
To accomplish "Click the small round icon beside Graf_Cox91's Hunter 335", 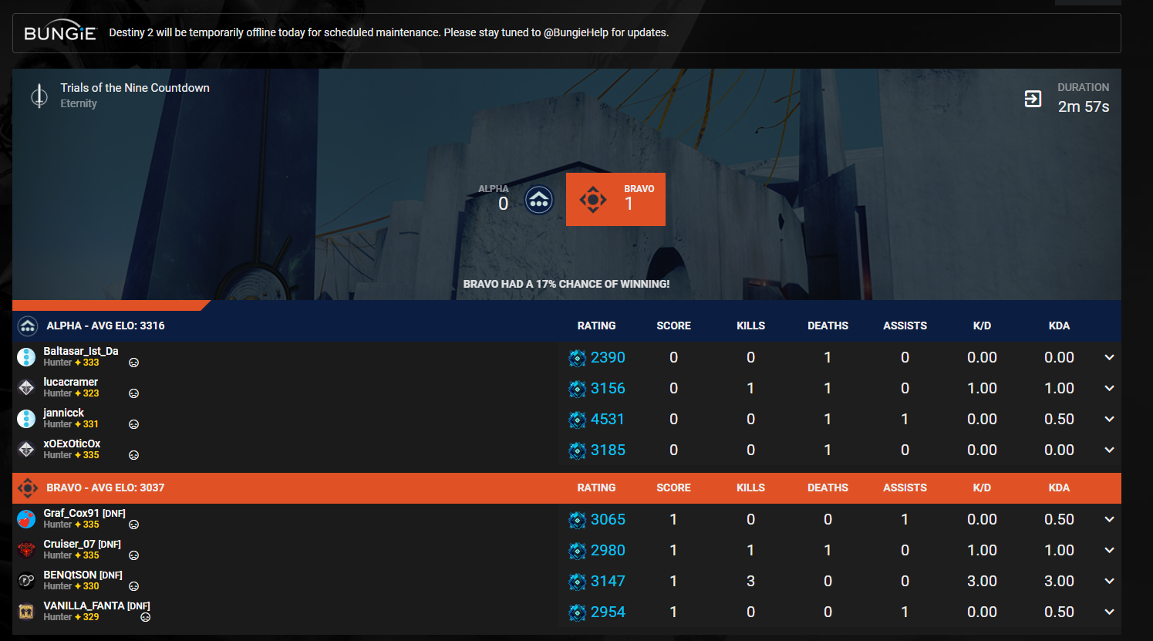I will [x=133, y=525].
